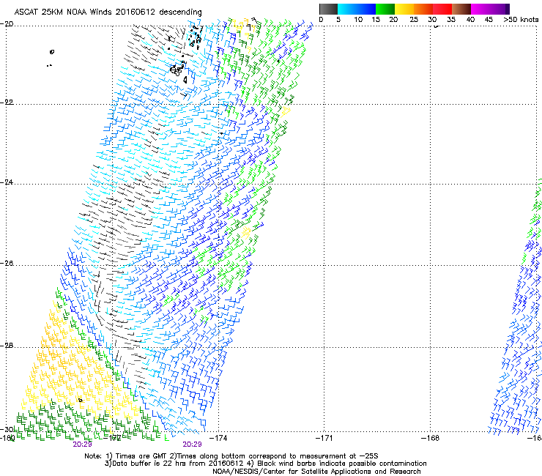Click the plot title 'ASCAT 25KM NOAA Winds 20160612 descending'
The image size is (542, 476).
pyautogui.click(x=108, y=12)
